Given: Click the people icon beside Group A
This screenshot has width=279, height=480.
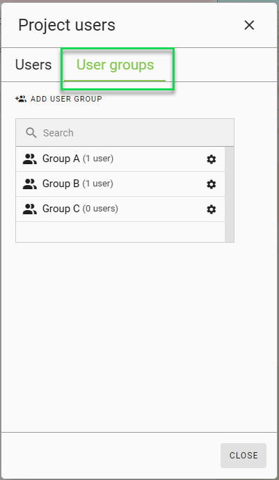Looking at the screenshot, I should pyautogui.click(x=30, y=159).
